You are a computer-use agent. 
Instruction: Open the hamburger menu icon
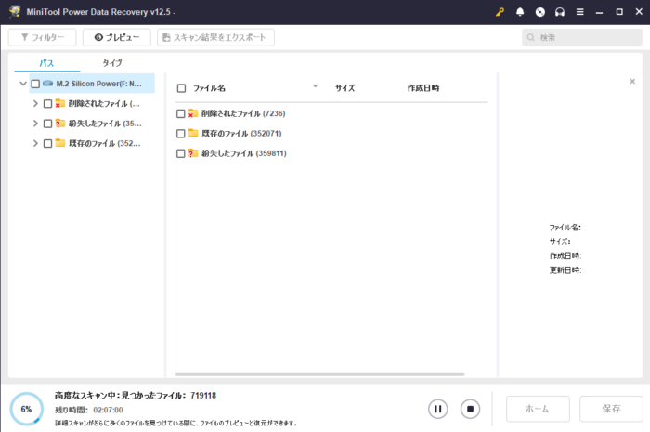click(580, 12)
